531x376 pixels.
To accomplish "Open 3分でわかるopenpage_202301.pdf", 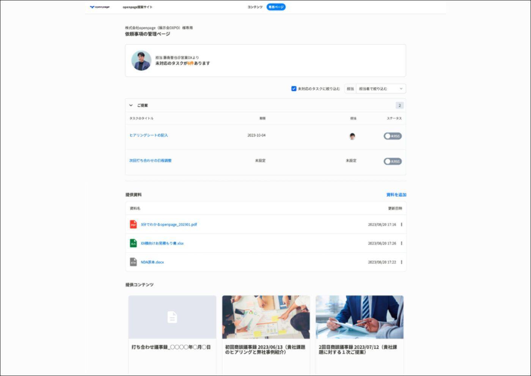I will (x=169, y=224).
